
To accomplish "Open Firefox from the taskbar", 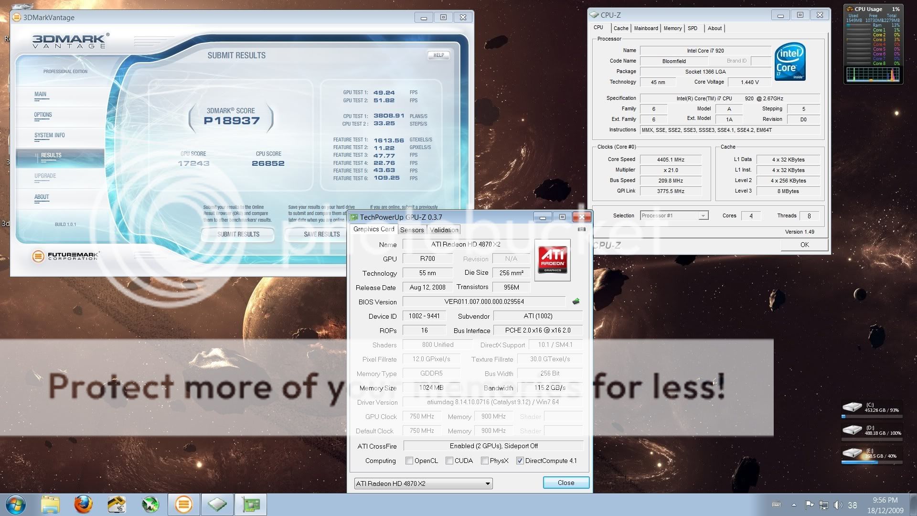I will click(83, 505).
